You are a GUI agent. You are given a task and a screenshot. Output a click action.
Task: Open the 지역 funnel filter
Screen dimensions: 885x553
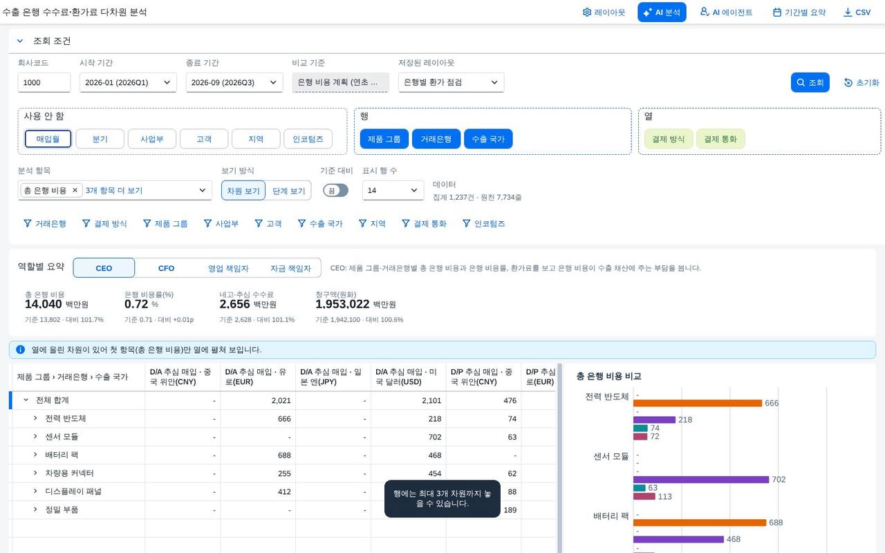(372, 224)
